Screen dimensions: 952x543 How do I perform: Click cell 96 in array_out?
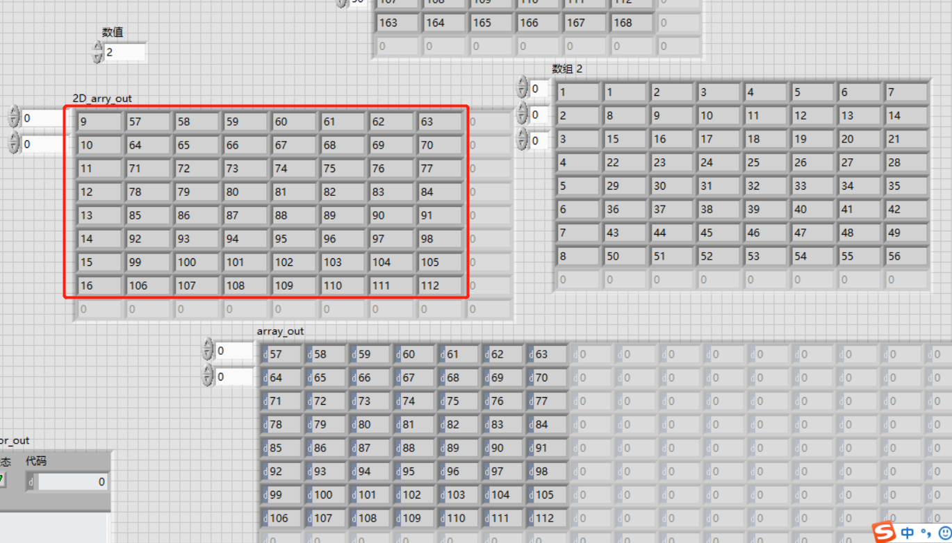459,471
